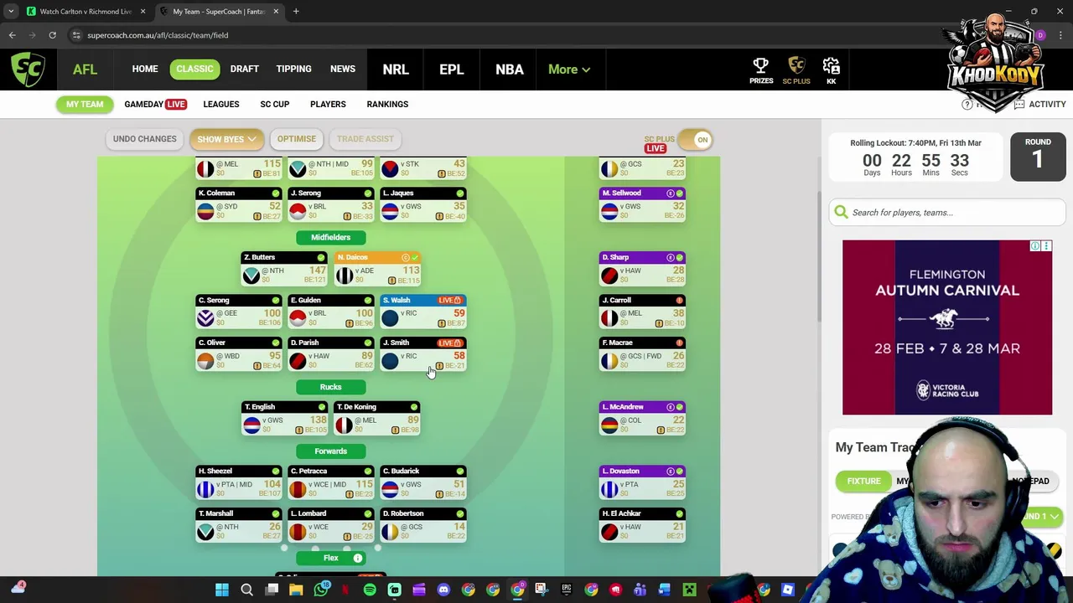1073x603 pixels.
Task: Click the SuperCoach SC logo
Action: tap(28, 69)
